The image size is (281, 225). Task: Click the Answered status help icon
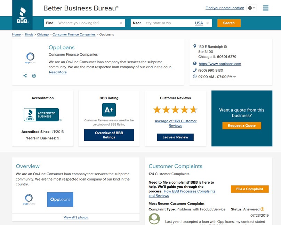(x=262, y=209)
